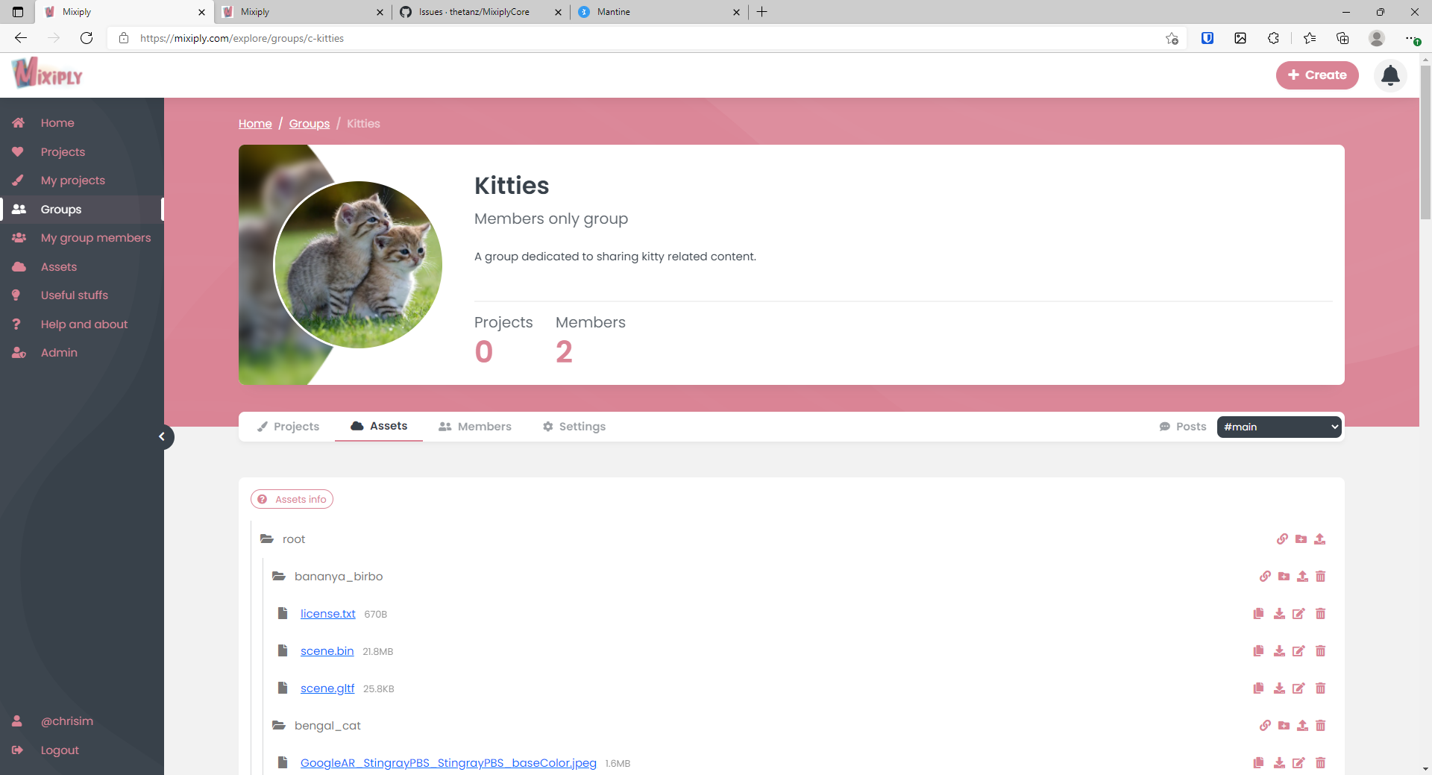Follow the Groups breadcrumb link
The image size is (1432, 775).
click(310, 124)
